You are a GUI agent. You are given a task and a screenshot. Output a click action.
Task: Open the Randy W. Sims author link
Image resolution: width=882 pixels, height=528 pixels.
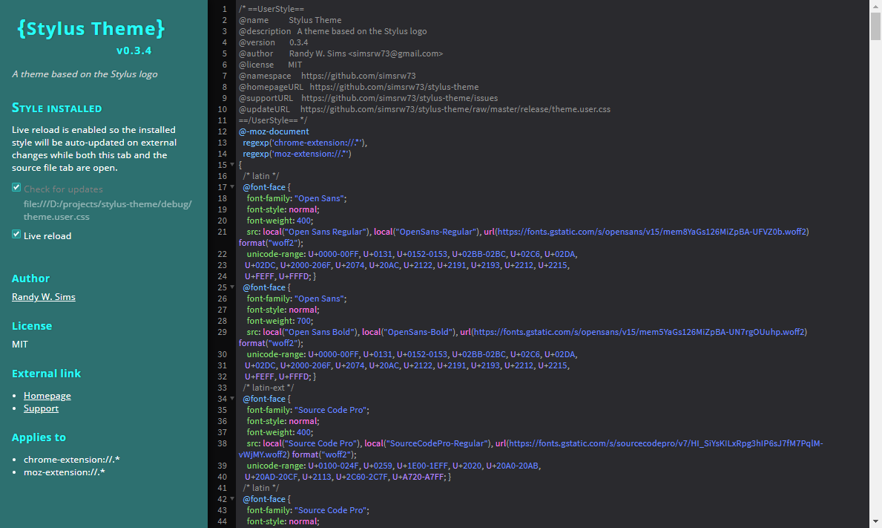[43, 296]
